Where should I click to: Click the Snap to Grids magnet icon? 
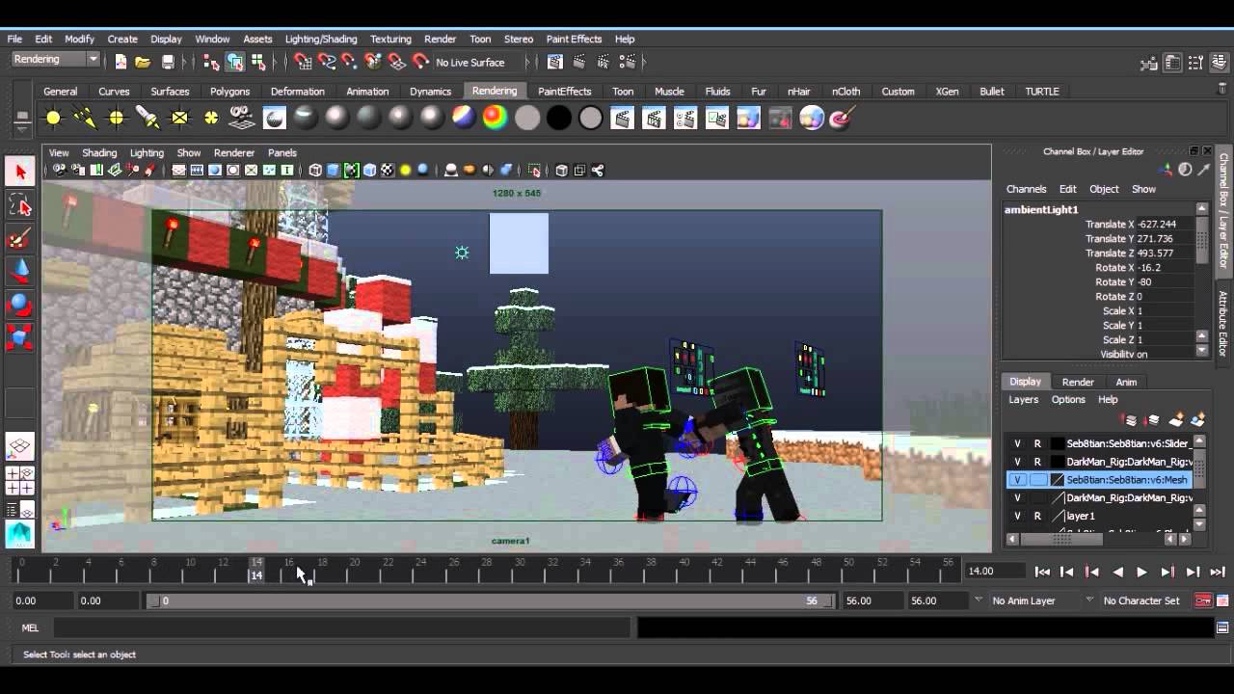click(x=303, y=62)
